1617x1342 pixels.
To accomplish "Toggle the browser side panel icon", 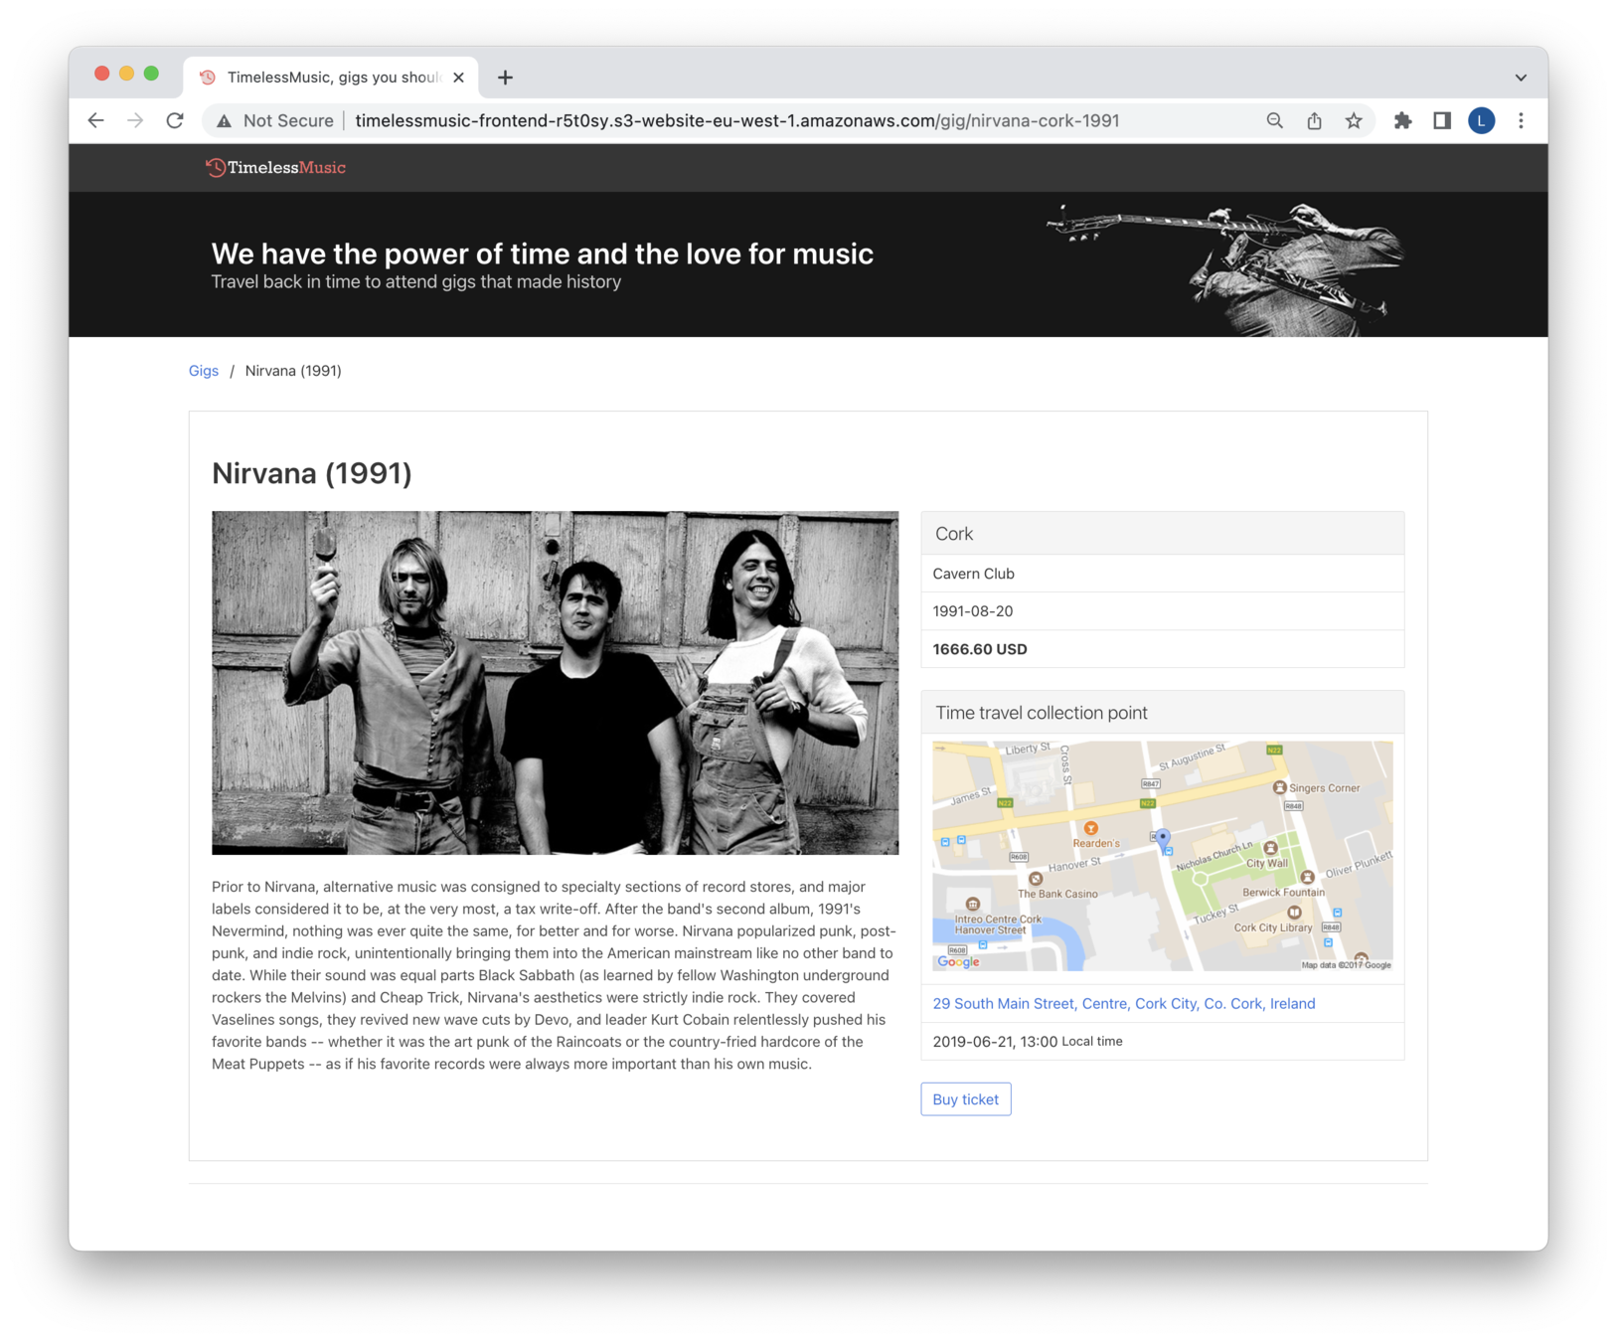I will [1442, 120].
